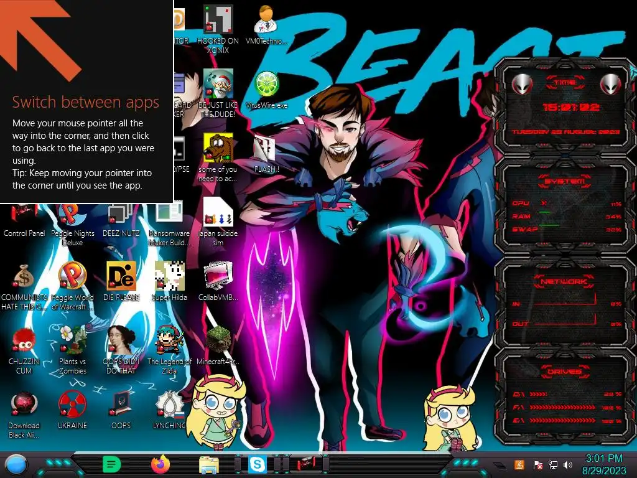Click the widget date TUESDAY 29 AUGUST
The height and width of the screenshot is (478, 637).
[565, 132]
